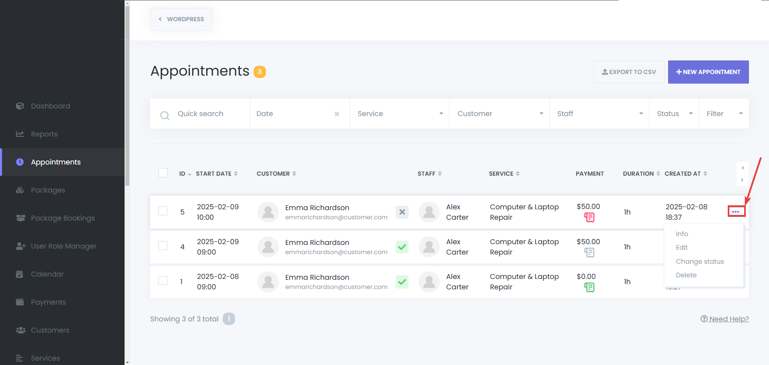Screen dimensions: 769x365
Task: Open Calendar from the sidebar
Action: tap(47, 274)
